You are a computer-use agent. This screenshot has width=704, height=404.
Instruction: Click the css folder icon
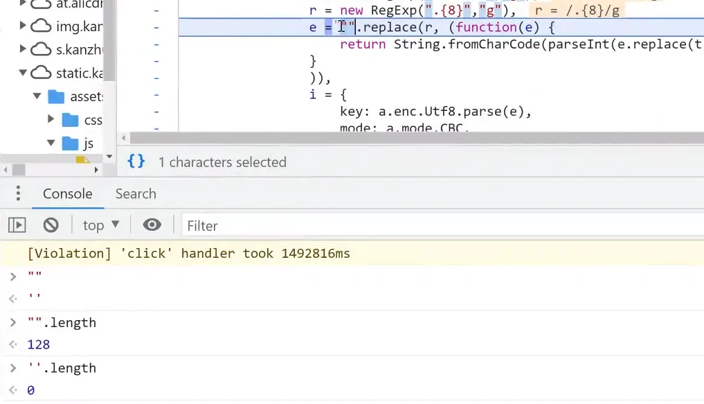click(x=70, y=120)
